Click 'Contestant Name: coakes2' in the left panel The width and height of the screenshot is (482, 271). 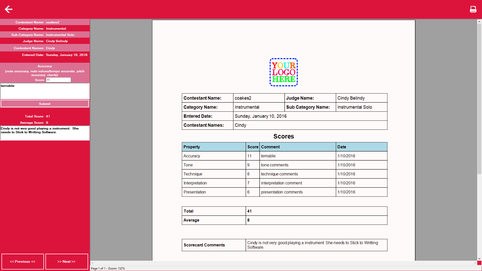37,22
